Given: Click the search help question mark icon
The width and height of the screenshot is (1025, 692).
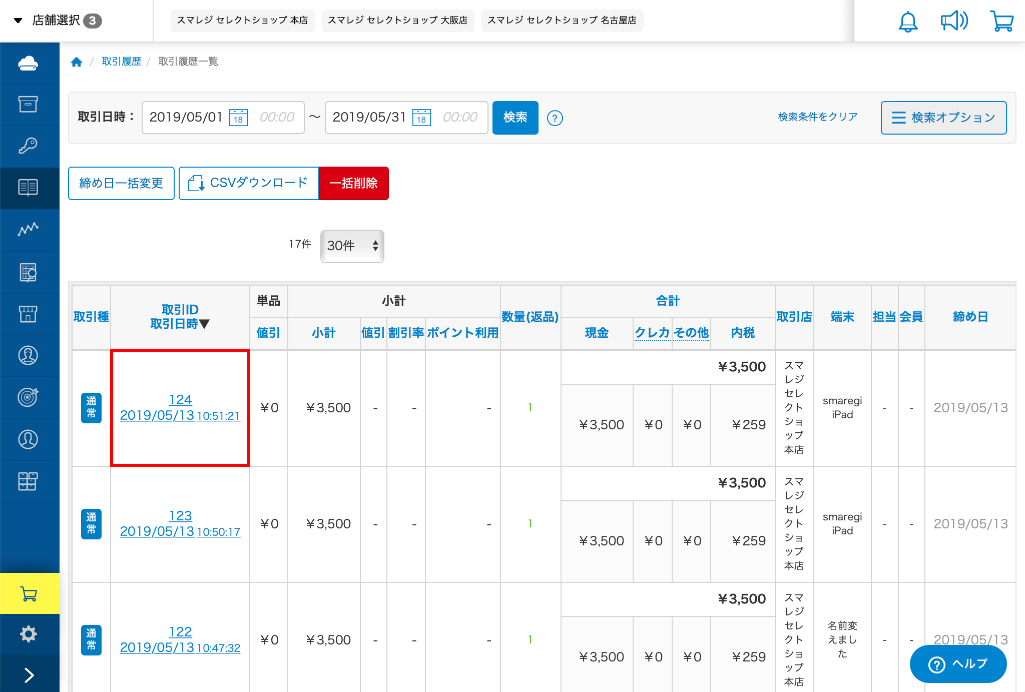Looking at the screenshot, I should tap(555, 118).
